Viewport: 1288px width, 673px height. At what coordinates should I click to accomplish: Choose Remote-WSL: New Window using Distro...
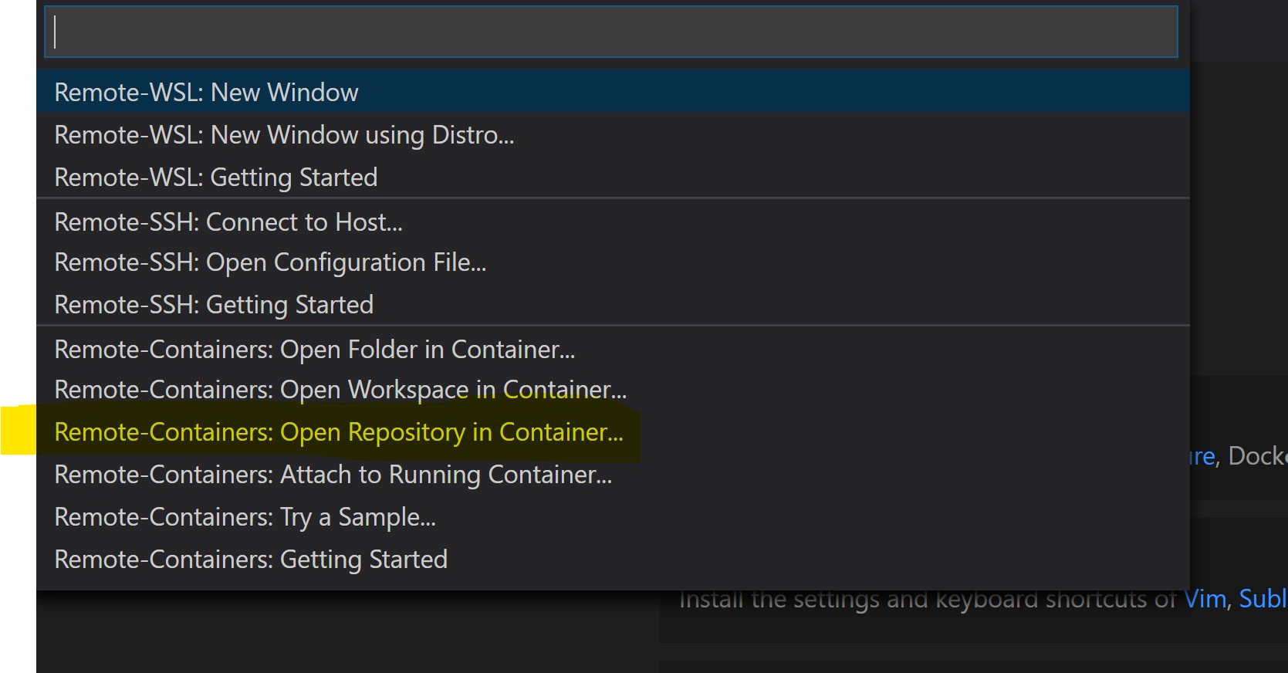coord(613,135)
